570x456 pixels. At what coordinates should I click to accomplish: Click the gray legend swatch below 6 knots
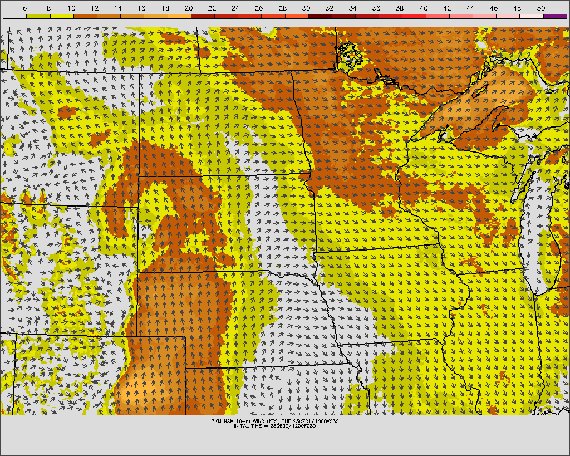[14, 16]
